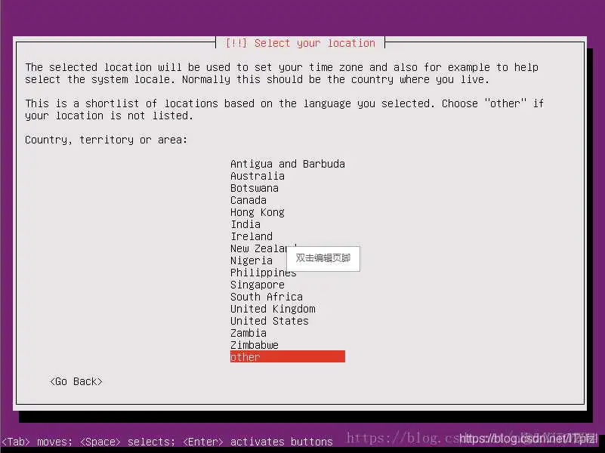Select South Africa as the country
This screenshot has width=605, height=453.
(266, 296)
